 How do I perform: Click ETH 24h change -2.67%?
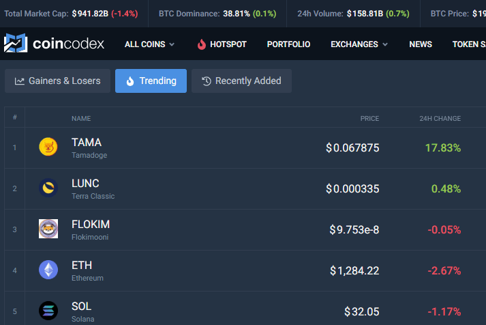click(x=444, y=270)
